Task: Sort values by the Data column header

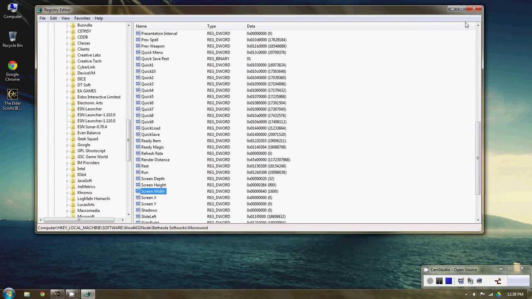Action: (329, 26)
